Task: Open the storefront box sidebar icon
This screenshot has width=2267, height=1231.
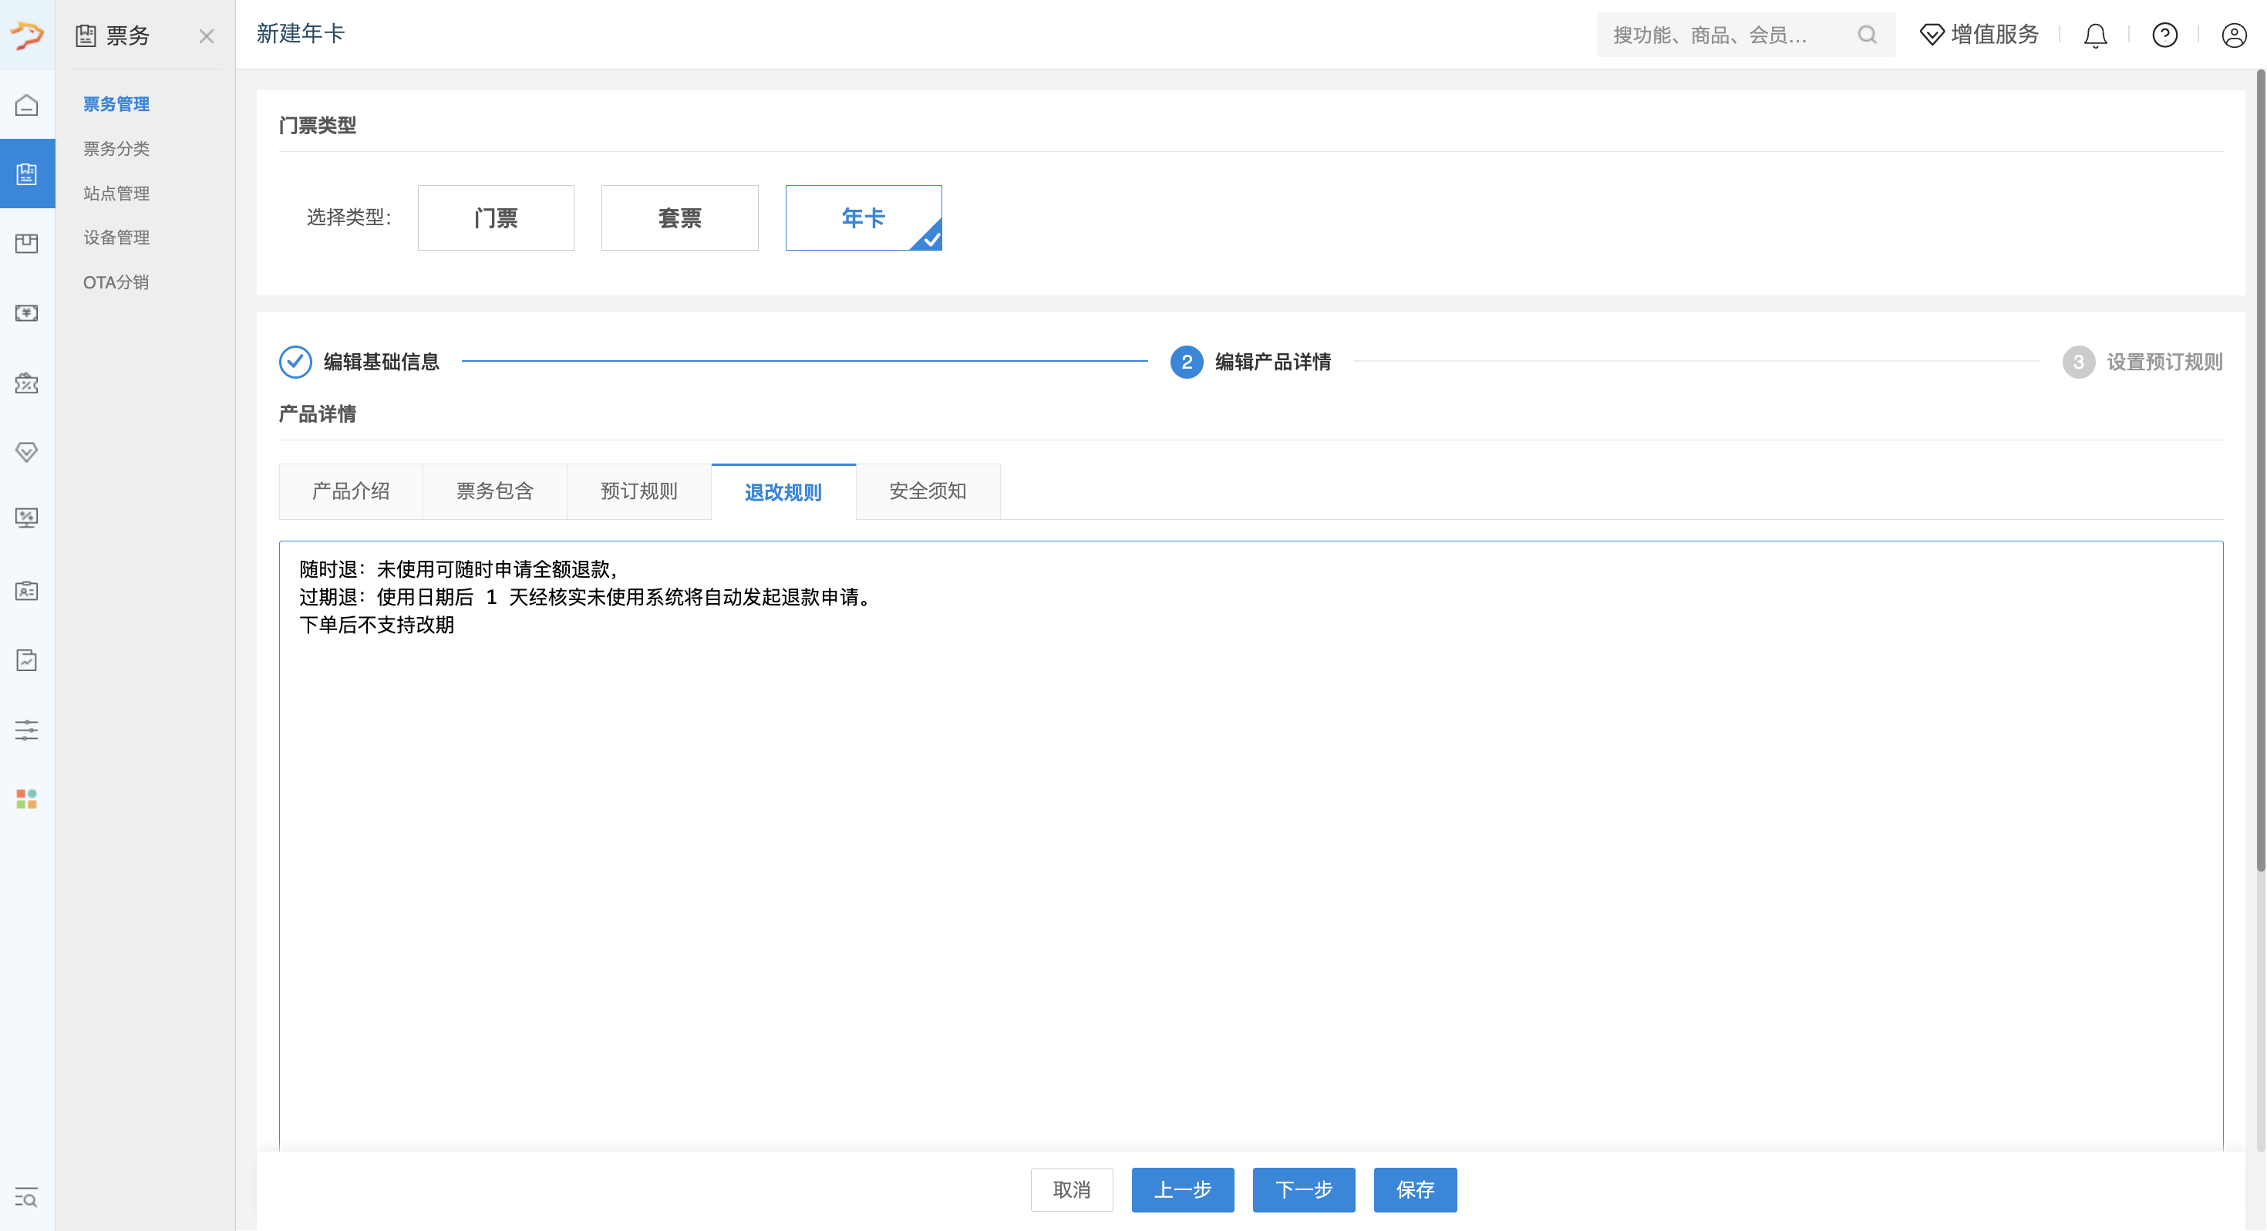Action: pos(26,243)
